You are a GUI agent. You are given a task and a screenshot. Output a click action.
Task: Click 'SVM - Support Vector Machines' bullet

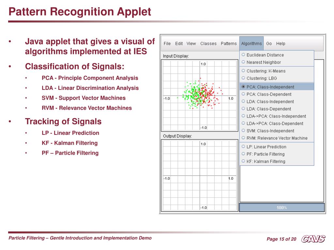[x=83, y=98]
